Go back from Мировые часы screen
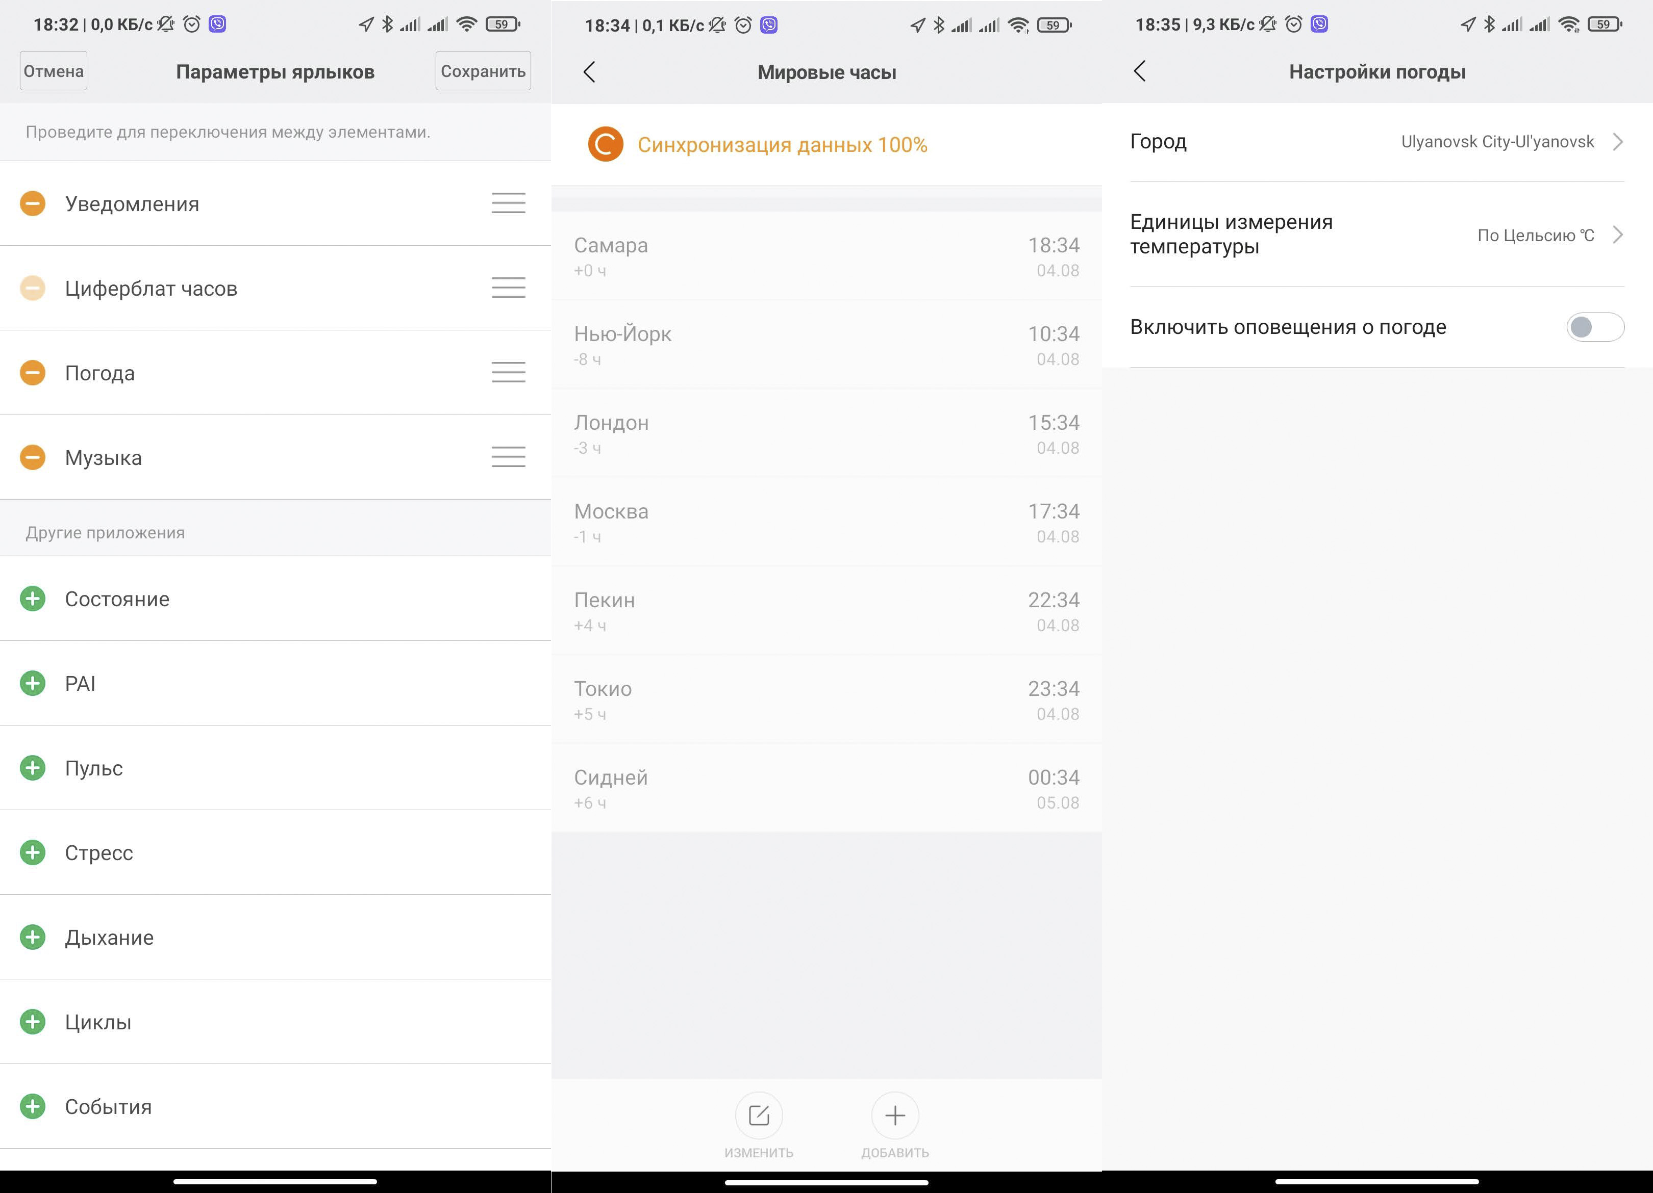Screen dimensions: 1653x1193 pos(590,71)
